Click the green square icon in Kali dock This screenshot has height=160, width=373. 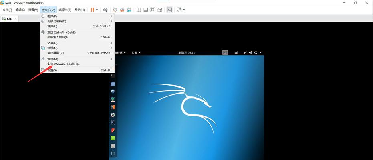coord(113,138)
